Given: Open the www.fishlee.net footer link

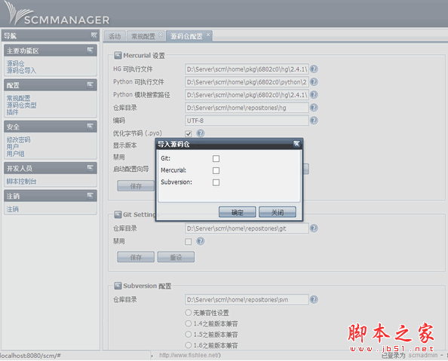Looking at the screenshot, I should (x=189, y=355).
